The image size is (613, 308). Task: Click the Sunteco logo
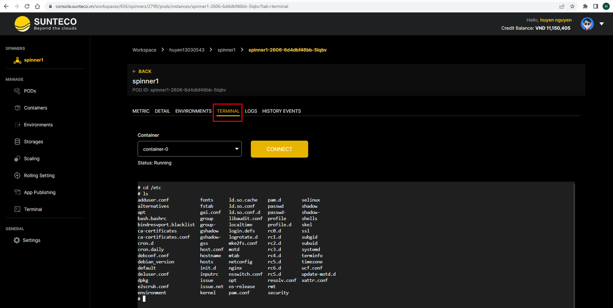pyautogui.click(x=45, y=24)
